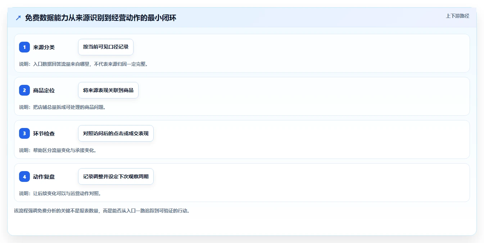
Task: Click the step 3 number badge
Action: [24, 133]
